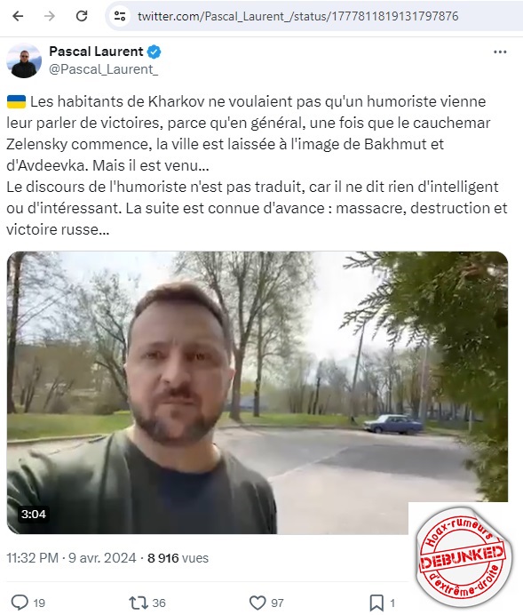
Task: Click the blue verified badge icon
Action: click(x=154, y=52)
